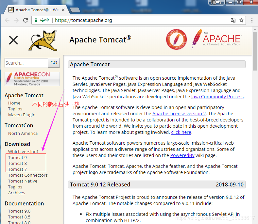Click the Tomcat cat logo
This screenshot has height=224, width=258.
43,40
